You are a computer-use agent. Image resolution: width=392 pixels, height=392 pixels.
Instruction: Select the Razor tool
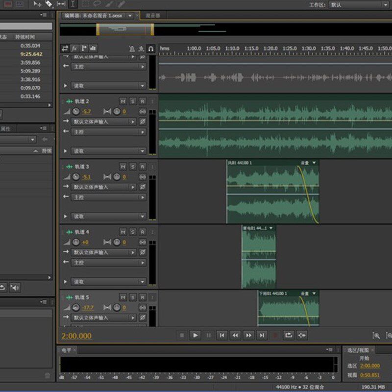tap(49, 4)
